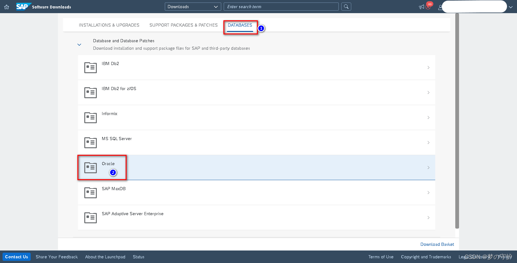
Task: Select the Oracle label
Action: point(108,164)
